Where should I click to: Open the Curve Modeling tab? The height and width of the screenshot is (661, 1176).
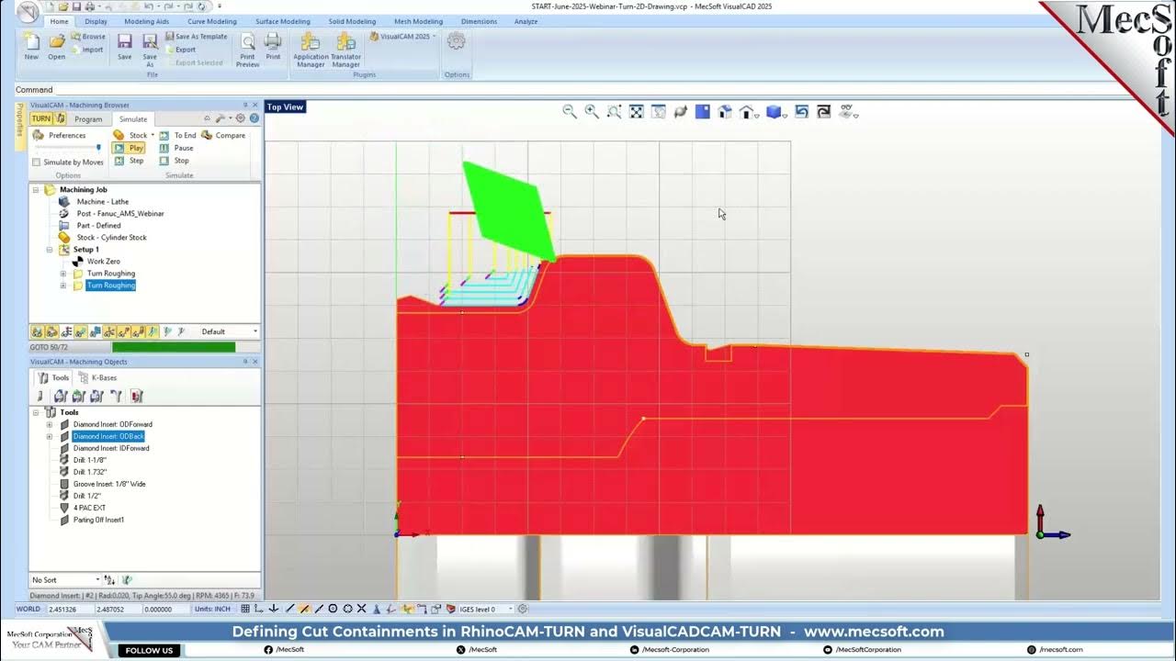[211, 21]
